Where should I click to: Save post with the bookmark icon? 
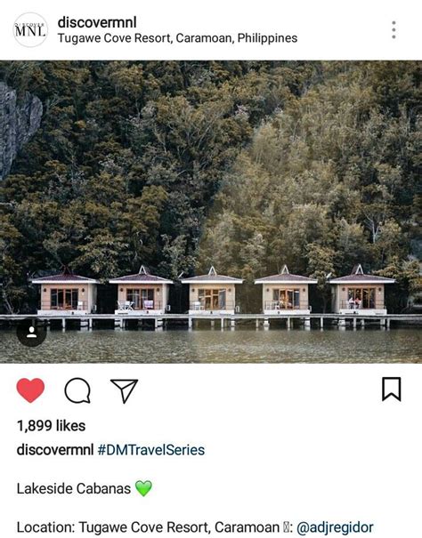coord(392,389)
